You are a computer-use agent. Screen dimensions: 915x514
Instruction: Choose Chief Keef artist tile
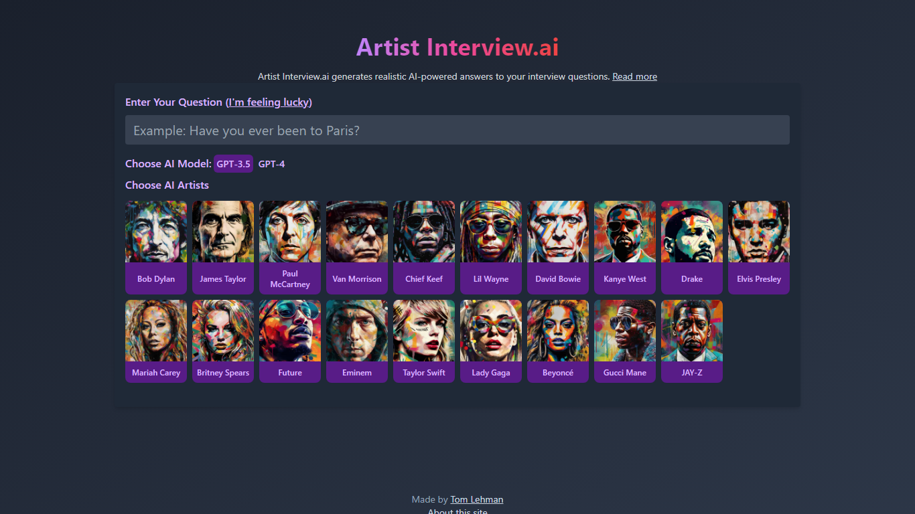[424, 247]
